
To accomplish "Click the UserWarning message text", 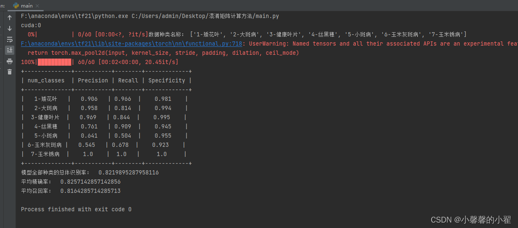I will [383, 44].
